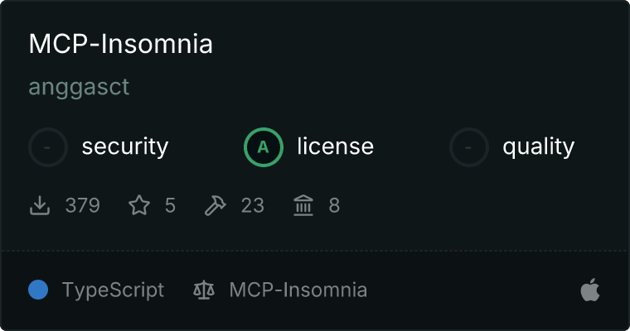The image size is (630, 331).
Task: Click the balance scale license icon
Action: coord(203,290)
